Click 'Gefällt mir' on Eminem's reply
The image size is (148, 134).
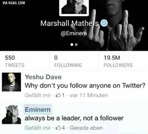[x=38, y=128]
